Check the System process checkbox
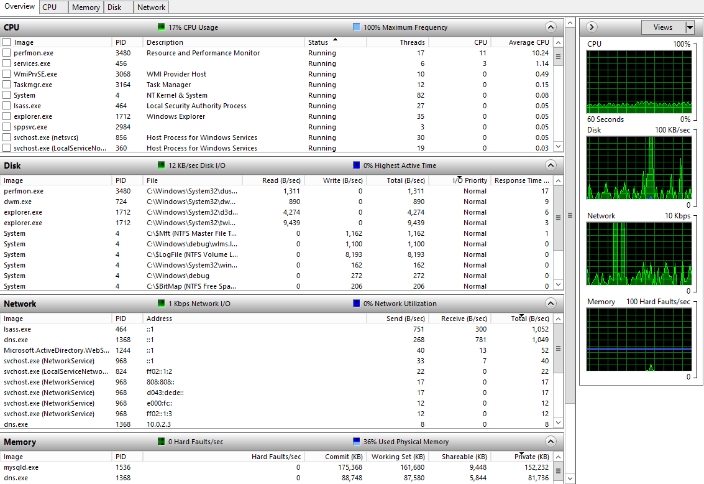Screen dimensions: 704x484 pyautogui.click(x=7, y=95)
